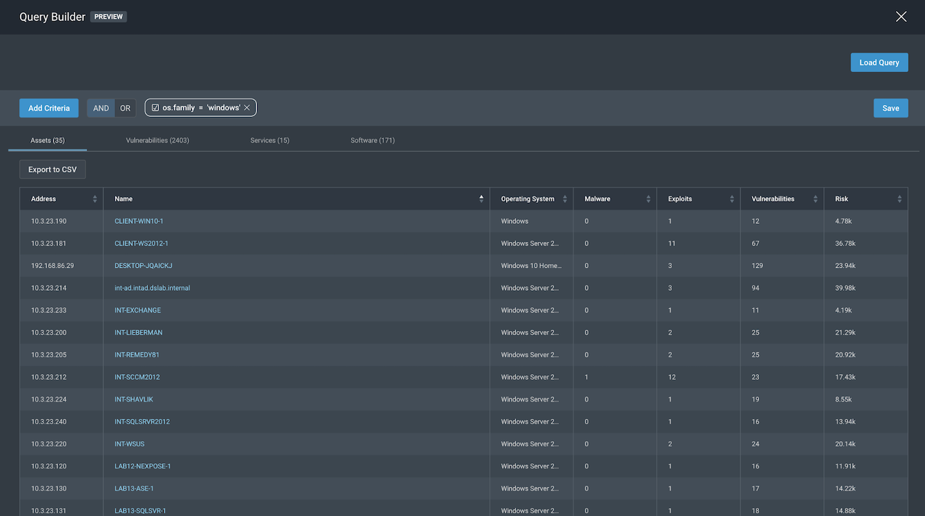Screen dimensions: 925x516
Task: Click the Add Criteria button
Action: coord(49,108)
